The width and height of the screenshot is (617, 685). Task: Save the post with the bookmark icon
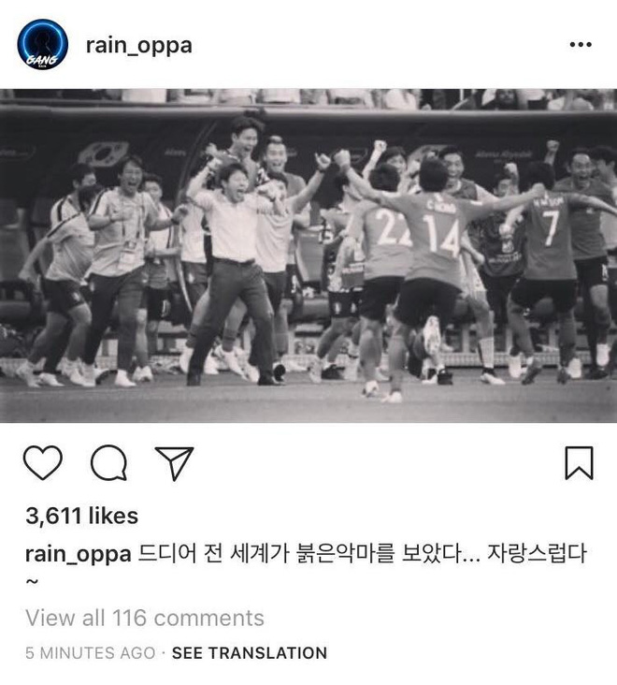point(579,463)
